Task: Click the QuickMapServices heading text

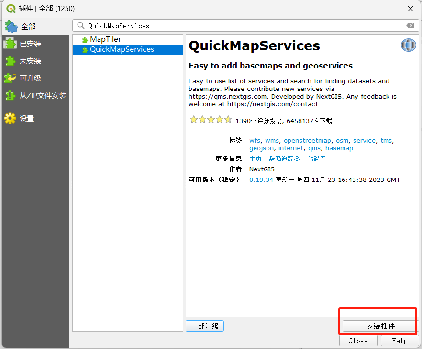Action: tap(255, 45)
